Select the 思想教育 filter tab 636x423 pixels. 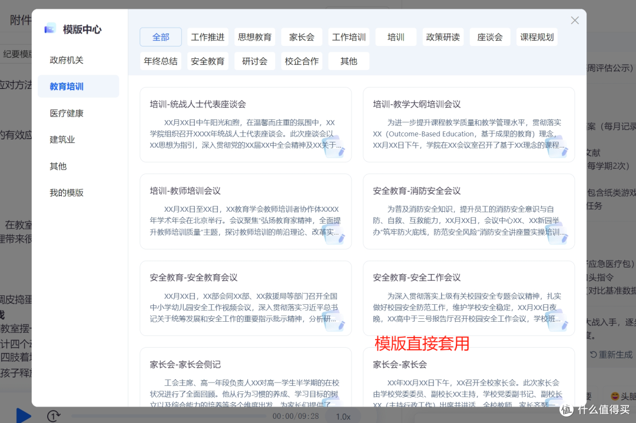(x=255, y=37)
